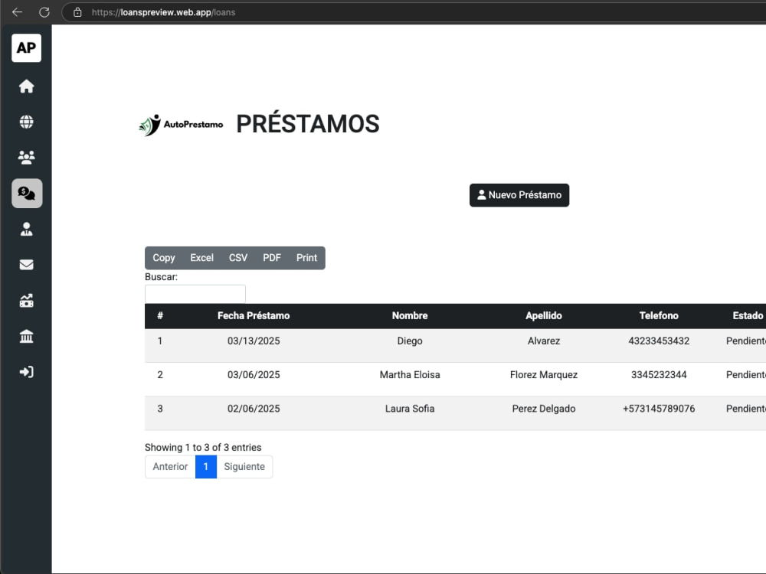The width and height of the screenshot is (766, 574).
Task: Open the bank building sidebar icon
Action: pyautogui.click(x=26, y=336)
